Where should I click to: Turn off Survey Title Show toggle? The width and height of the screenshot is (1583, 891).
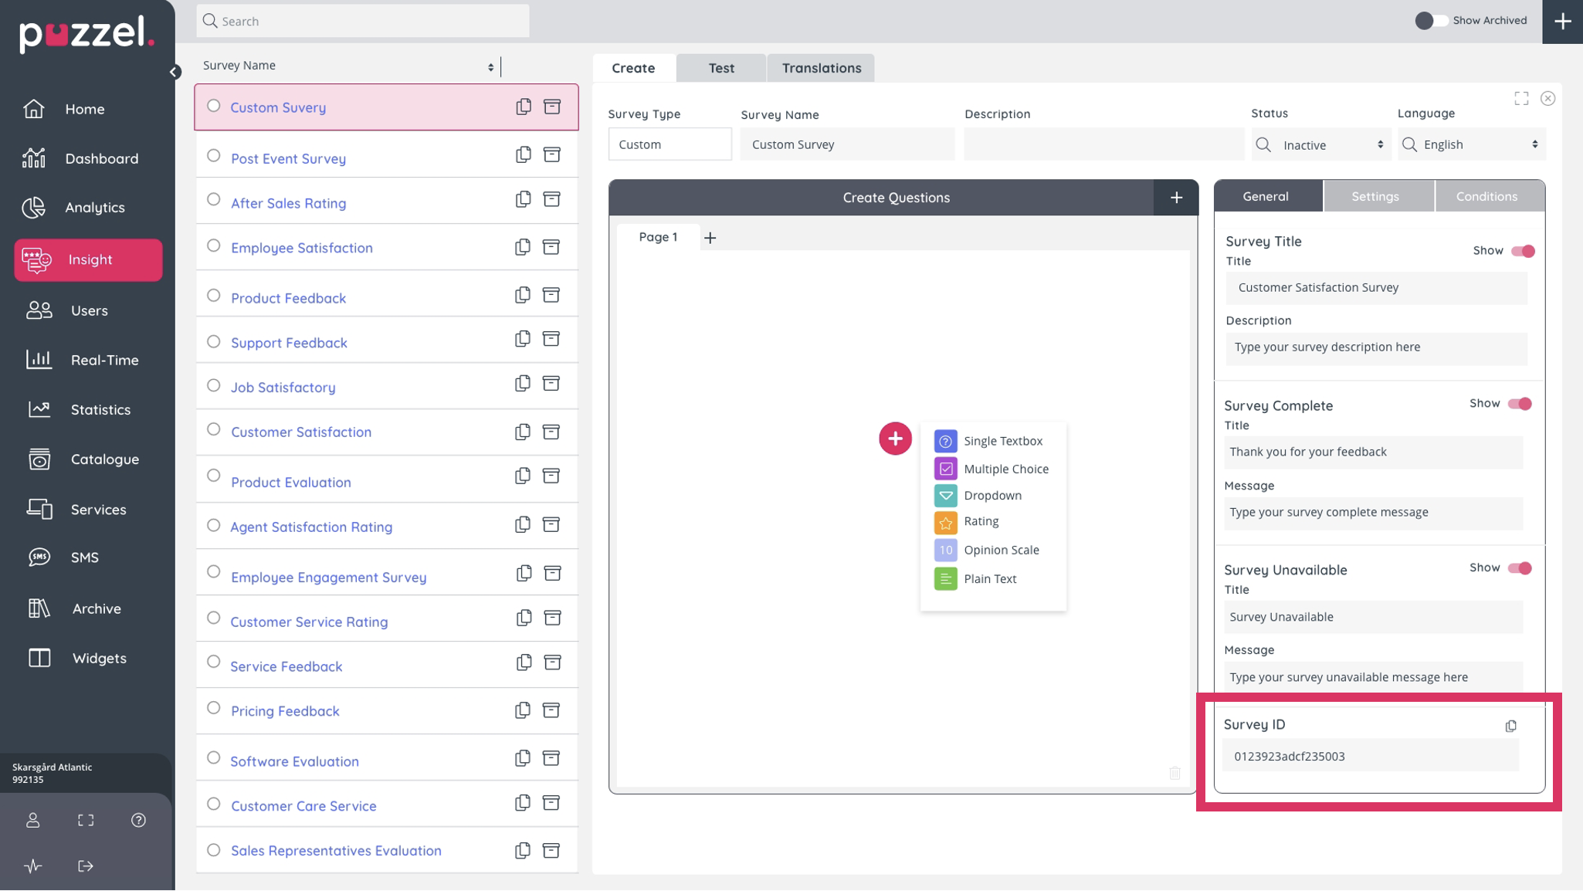[1522, 251]
